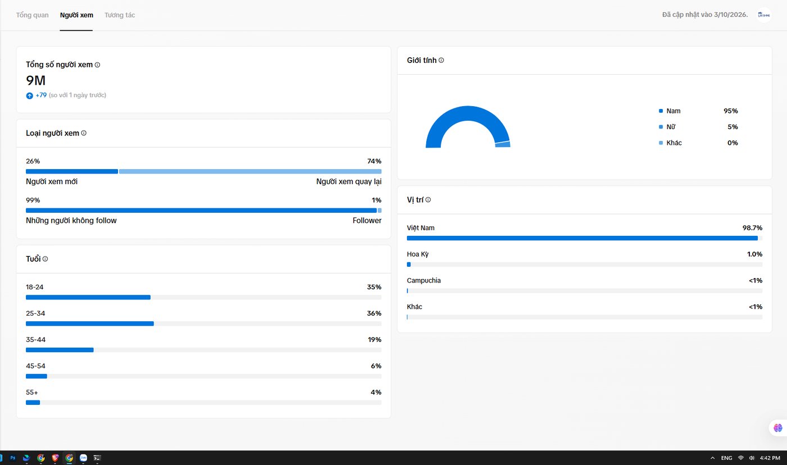Click the volume speaker icon in the tray
Screen dimensions: 787x465
(x=752, y=458)
